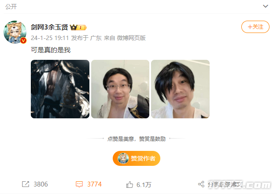Open the dark armored character thumbnail

[60, 89]
